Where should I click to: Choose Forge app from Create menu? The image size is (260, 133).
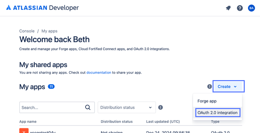click(217, 101)
